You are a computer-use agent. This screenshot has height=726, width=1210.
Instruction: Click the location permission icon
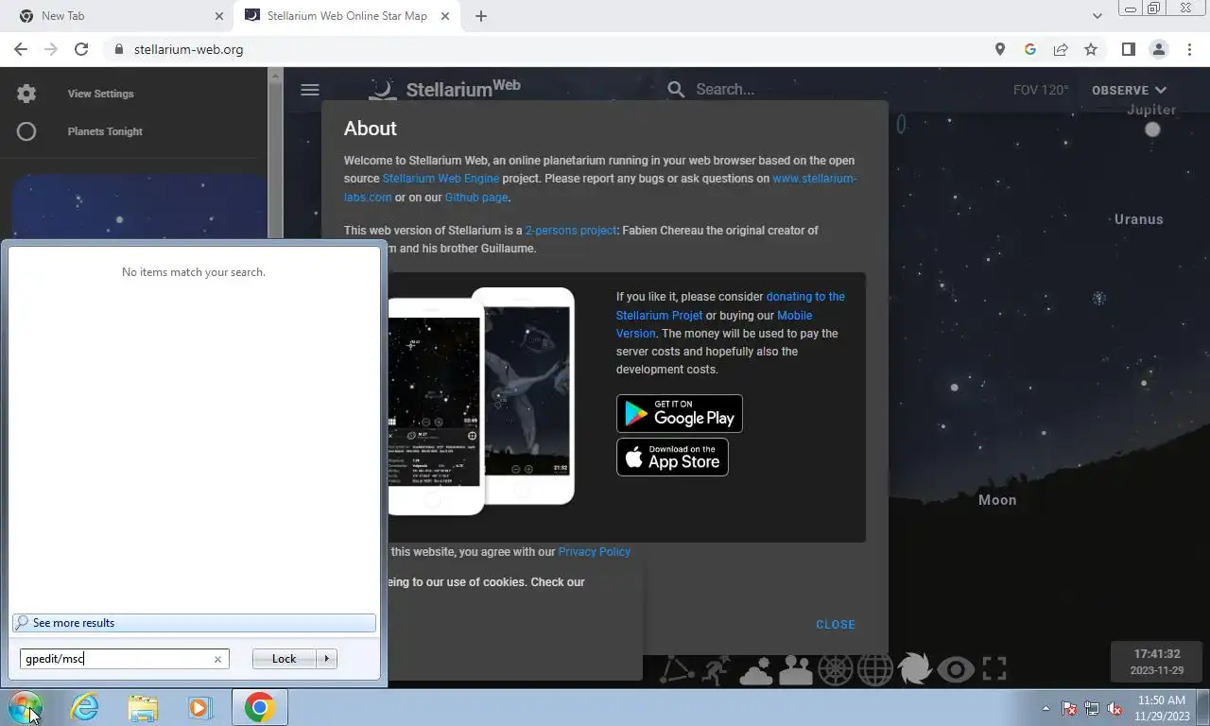[x=1000, y=49]
